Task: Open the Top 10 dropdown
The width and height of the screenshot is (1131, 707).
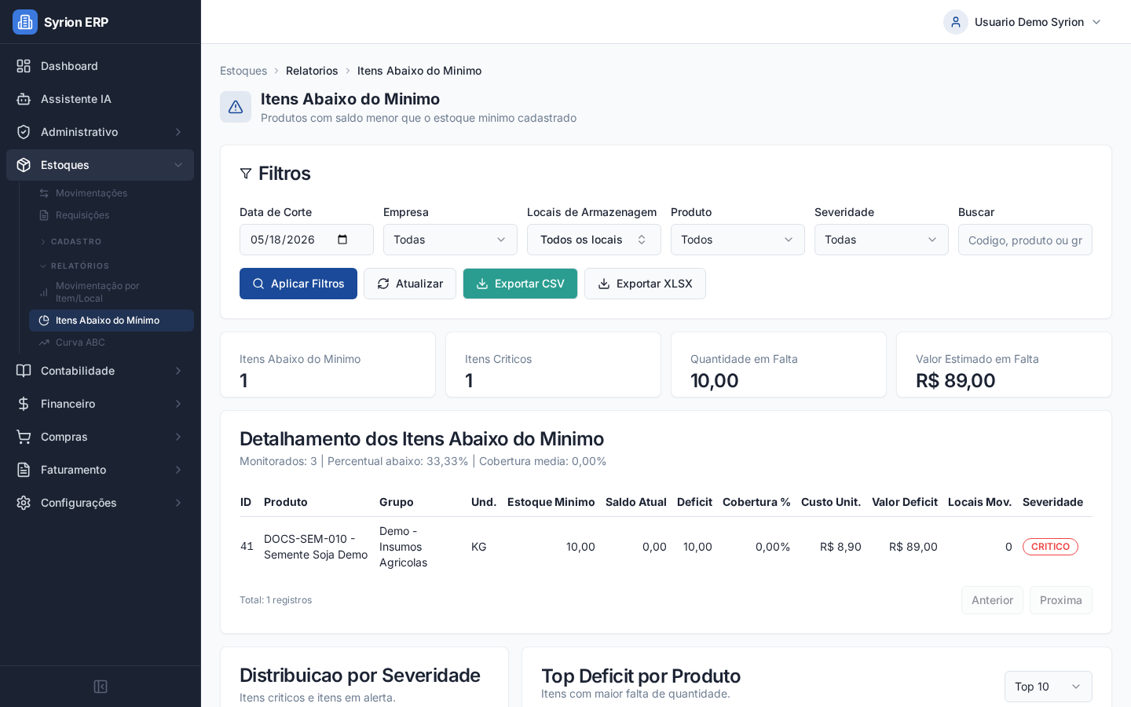Action: pyautogui.click(x=1049, y=687)
